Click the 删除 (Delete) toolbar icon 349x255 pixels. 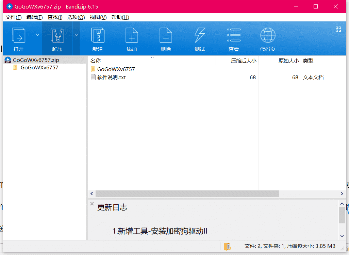click(x=166, y=35)
